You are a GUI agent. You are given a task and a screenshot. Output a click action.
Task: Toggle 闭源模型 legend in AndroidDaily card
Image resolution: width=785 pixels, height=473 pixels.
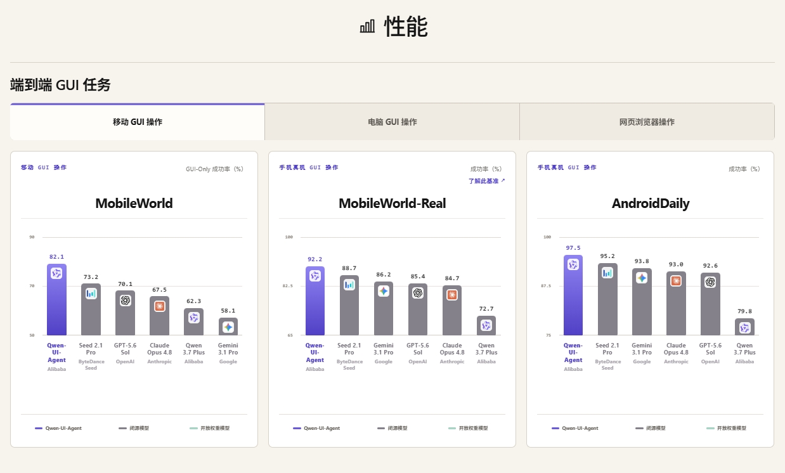pyautogui.click(x=651, y=428)
